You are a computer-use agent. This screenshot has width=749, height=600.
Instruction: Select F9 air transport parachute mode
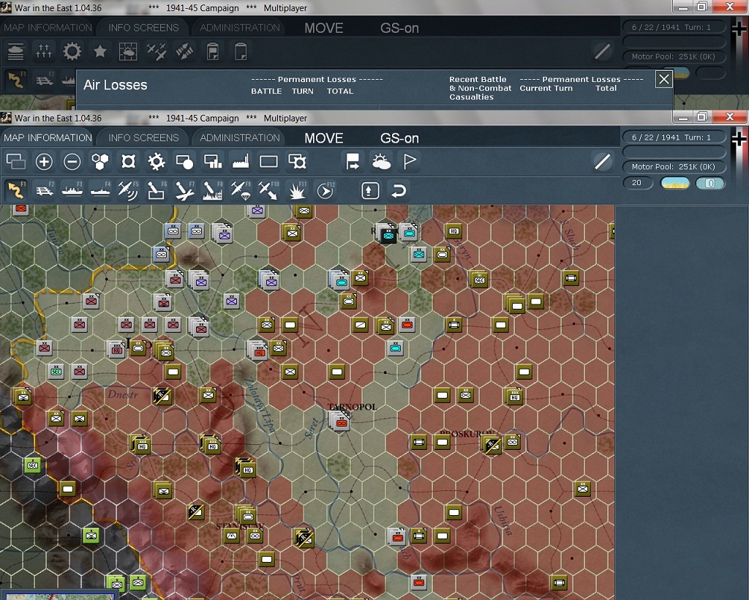(240, 190)
